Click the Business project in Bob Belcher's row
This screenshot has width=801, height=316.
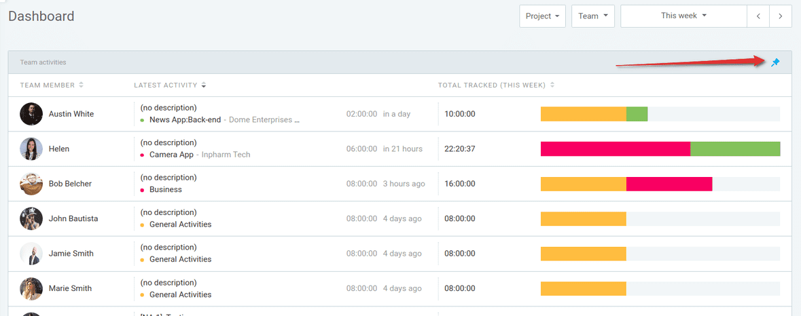coord(166,190)
